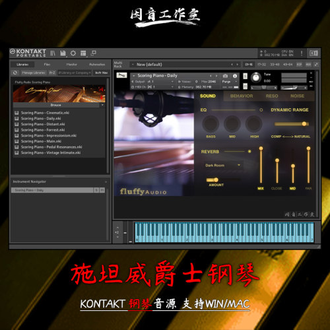Screen dimensions: 330x330
Task: Select the SOUND tab
Action: pos(208,96)
